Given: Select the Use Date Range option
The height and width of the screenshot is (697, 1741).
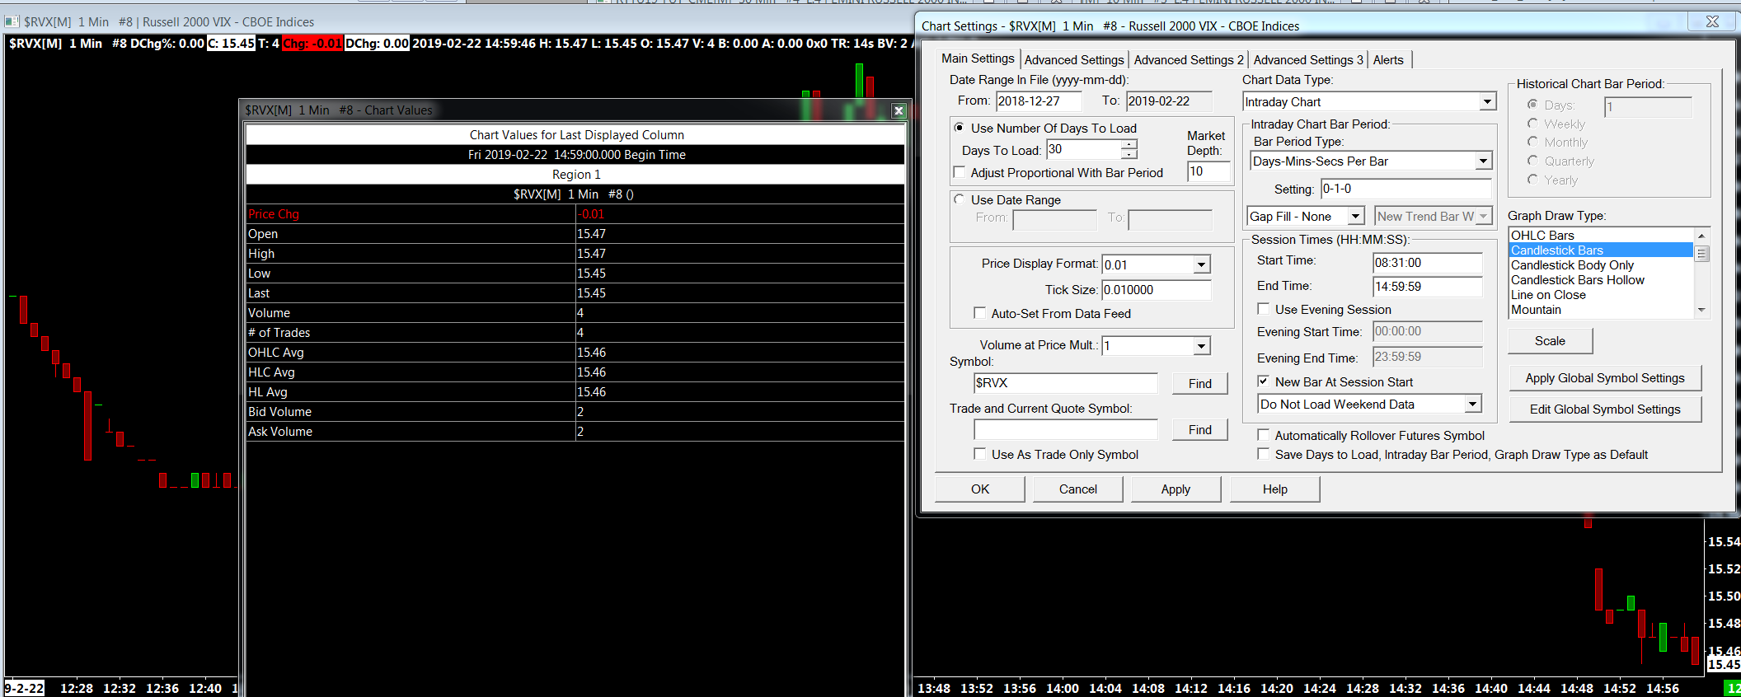Looking at the screenshot, I should [x=960, y=199].
